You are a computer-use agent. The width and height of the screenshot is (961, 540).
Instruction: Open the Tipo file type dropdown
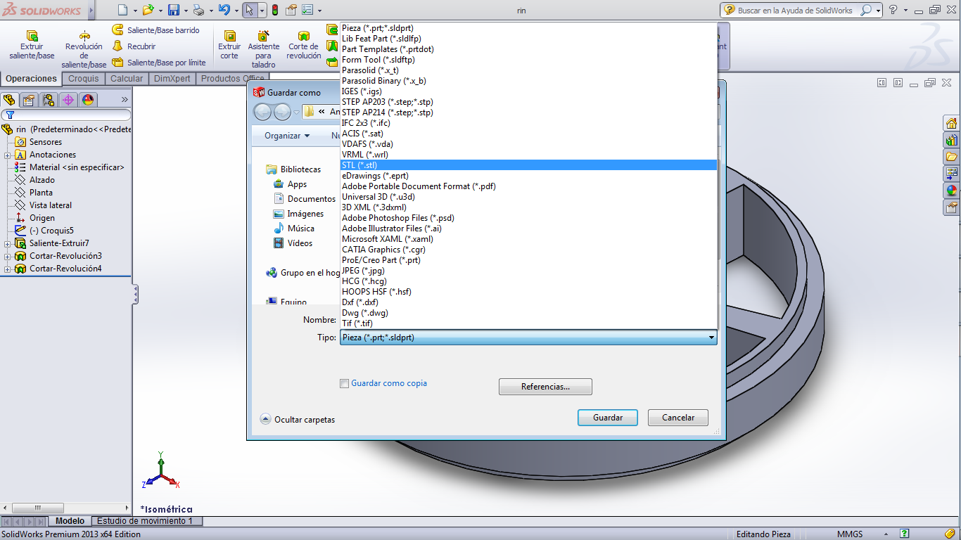[x=528, y=337]
